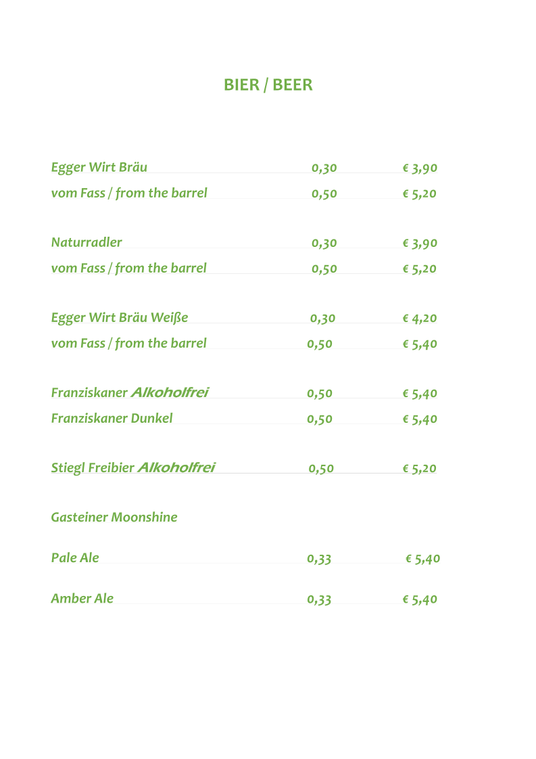Select the Gasteiner Moonshine heading
The height and width of the screenshot is (759, 536).
(114, 517)
